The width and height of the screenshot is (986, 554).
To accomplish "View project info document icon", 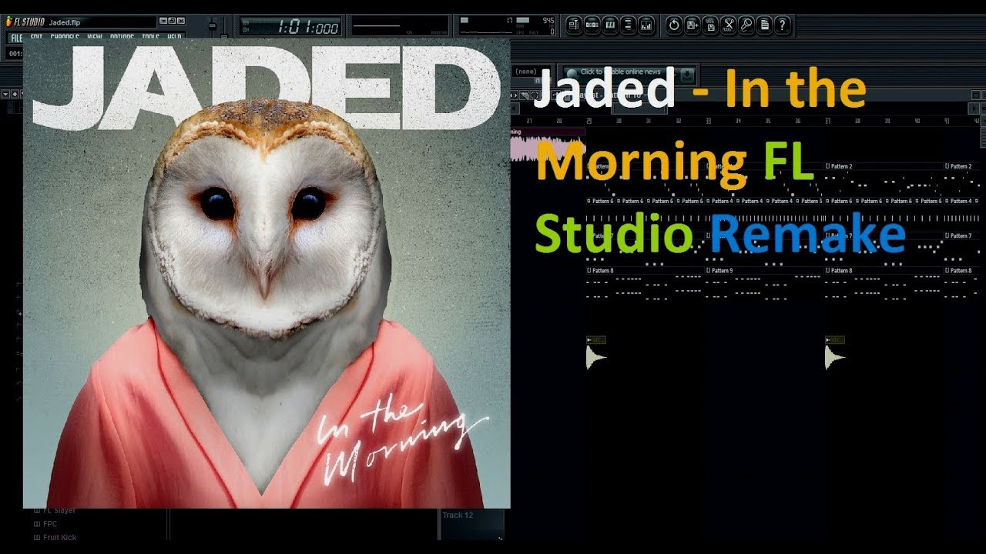I will [764, 25].
